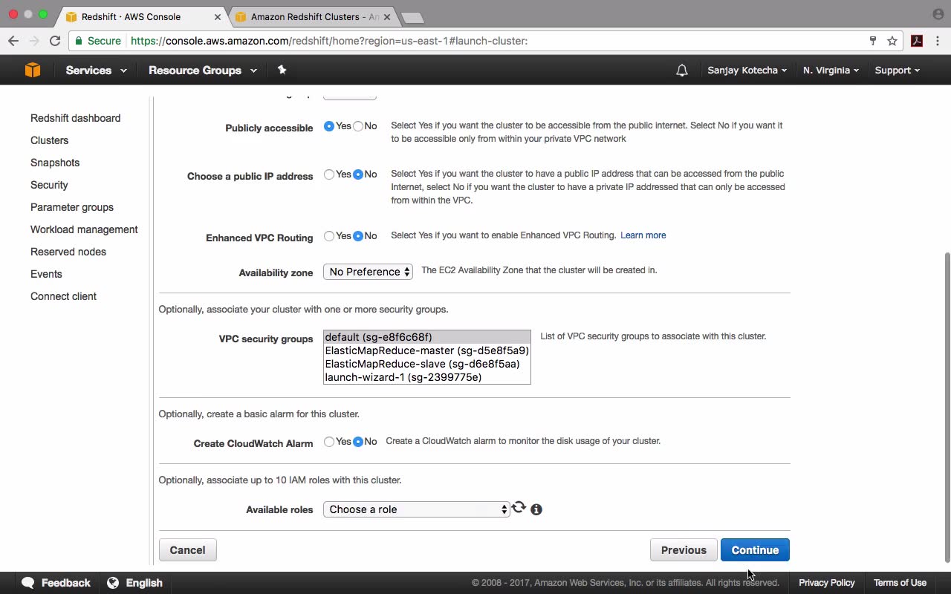Open Redshift dashboard in the sidebar
Viewport: 951px width, 594px height.
75,118
